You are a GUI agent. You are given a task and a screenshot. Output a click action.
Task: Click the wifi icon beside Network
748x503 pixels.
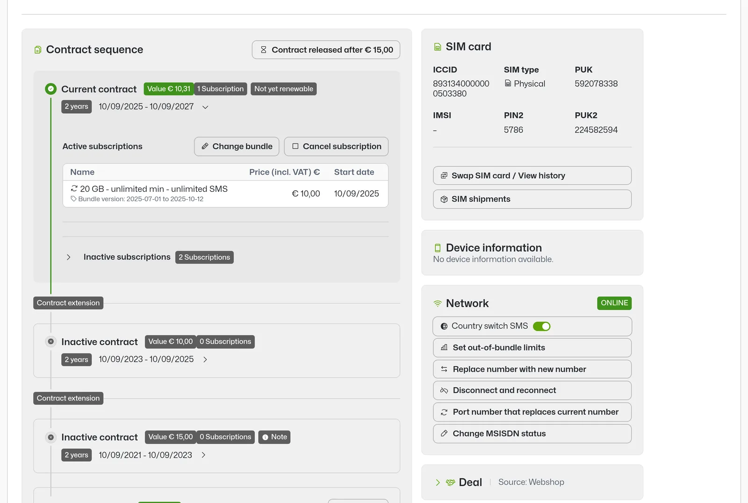(438, 304)
